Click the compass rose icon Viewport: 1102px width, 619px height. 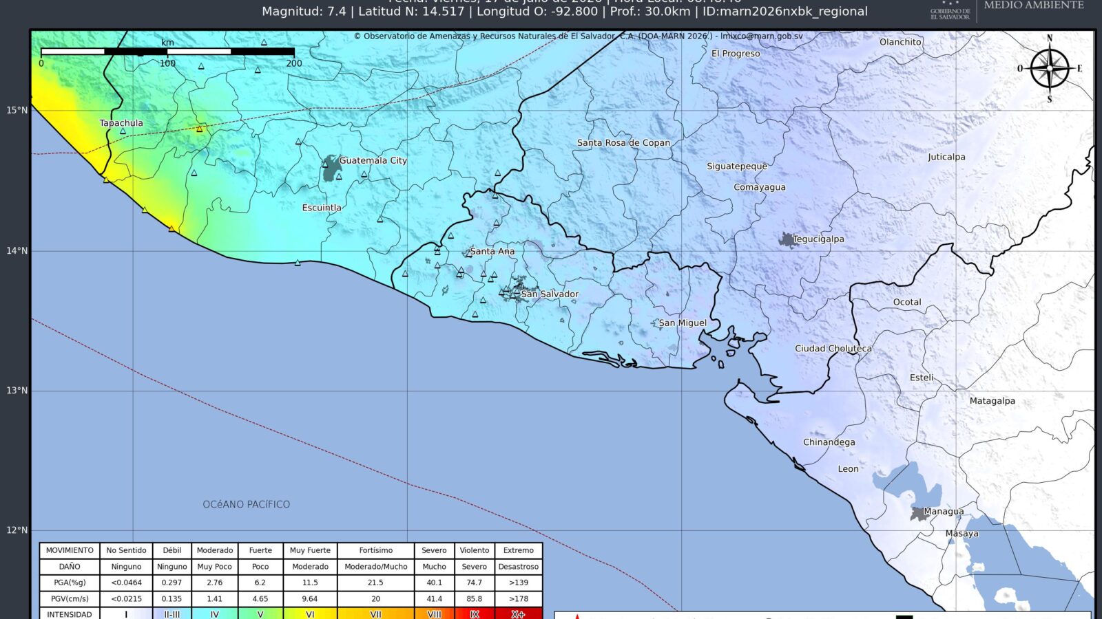tap(1050, 69)
